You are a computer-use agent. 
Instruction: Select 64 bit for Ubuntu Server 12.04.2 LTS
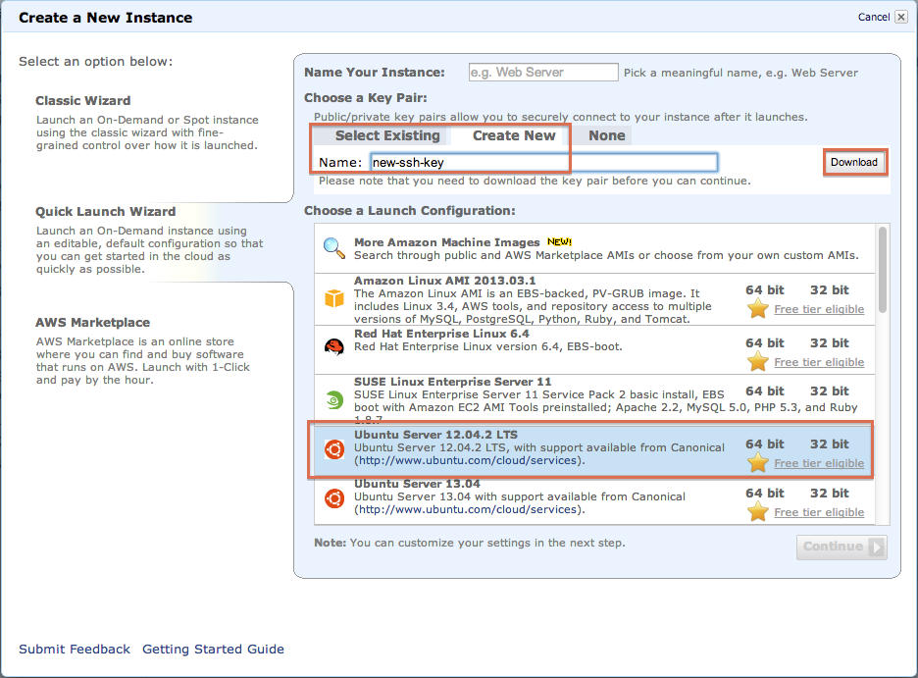click(765, 444)
